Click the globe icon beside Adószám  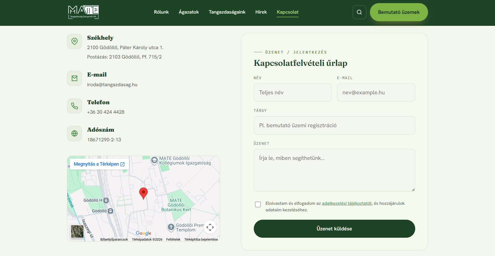click(75, 133)
